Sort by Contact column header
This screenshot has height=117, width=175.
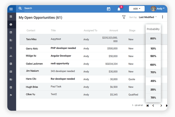[31, 30]
